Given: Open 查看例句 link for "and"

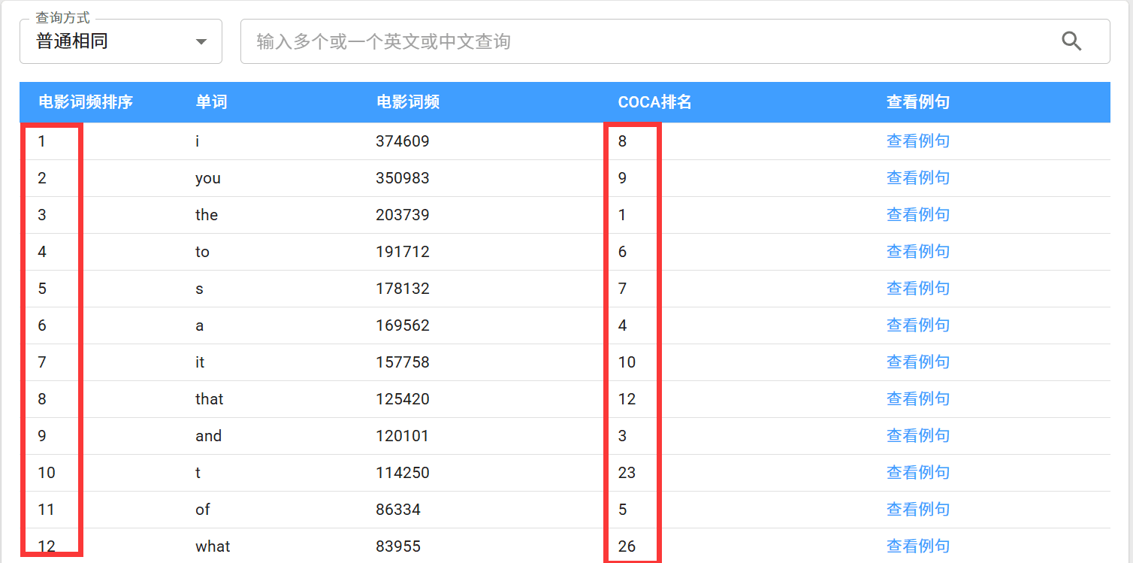Looking at the screenshot, I should click(x=918, y=435).
